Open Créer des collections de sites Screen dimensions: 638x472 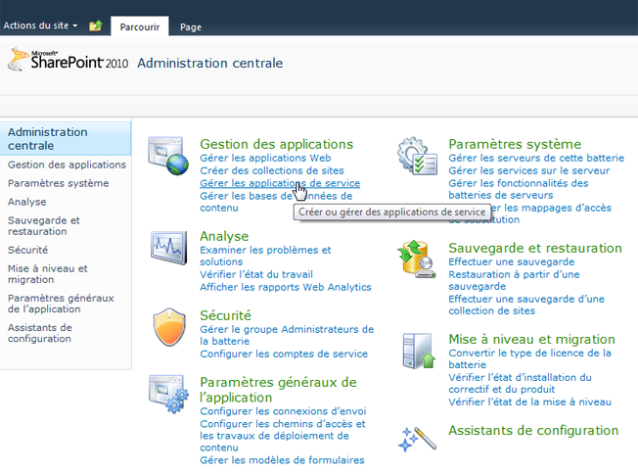(272, 170)
